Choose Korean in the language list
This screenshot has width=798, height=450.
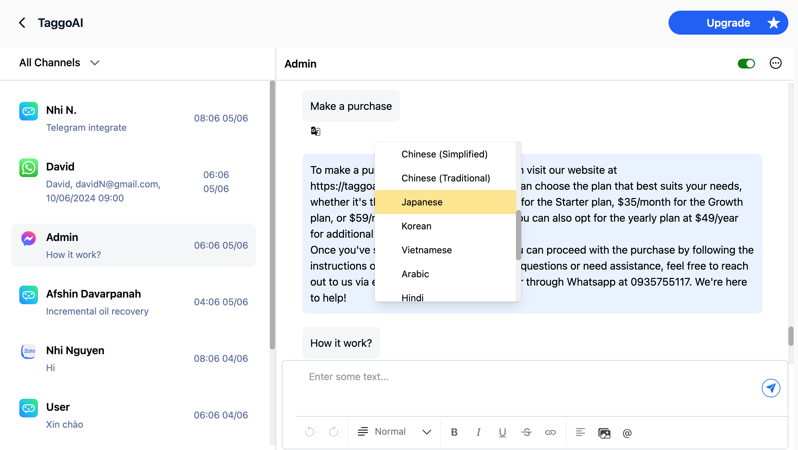445,226
